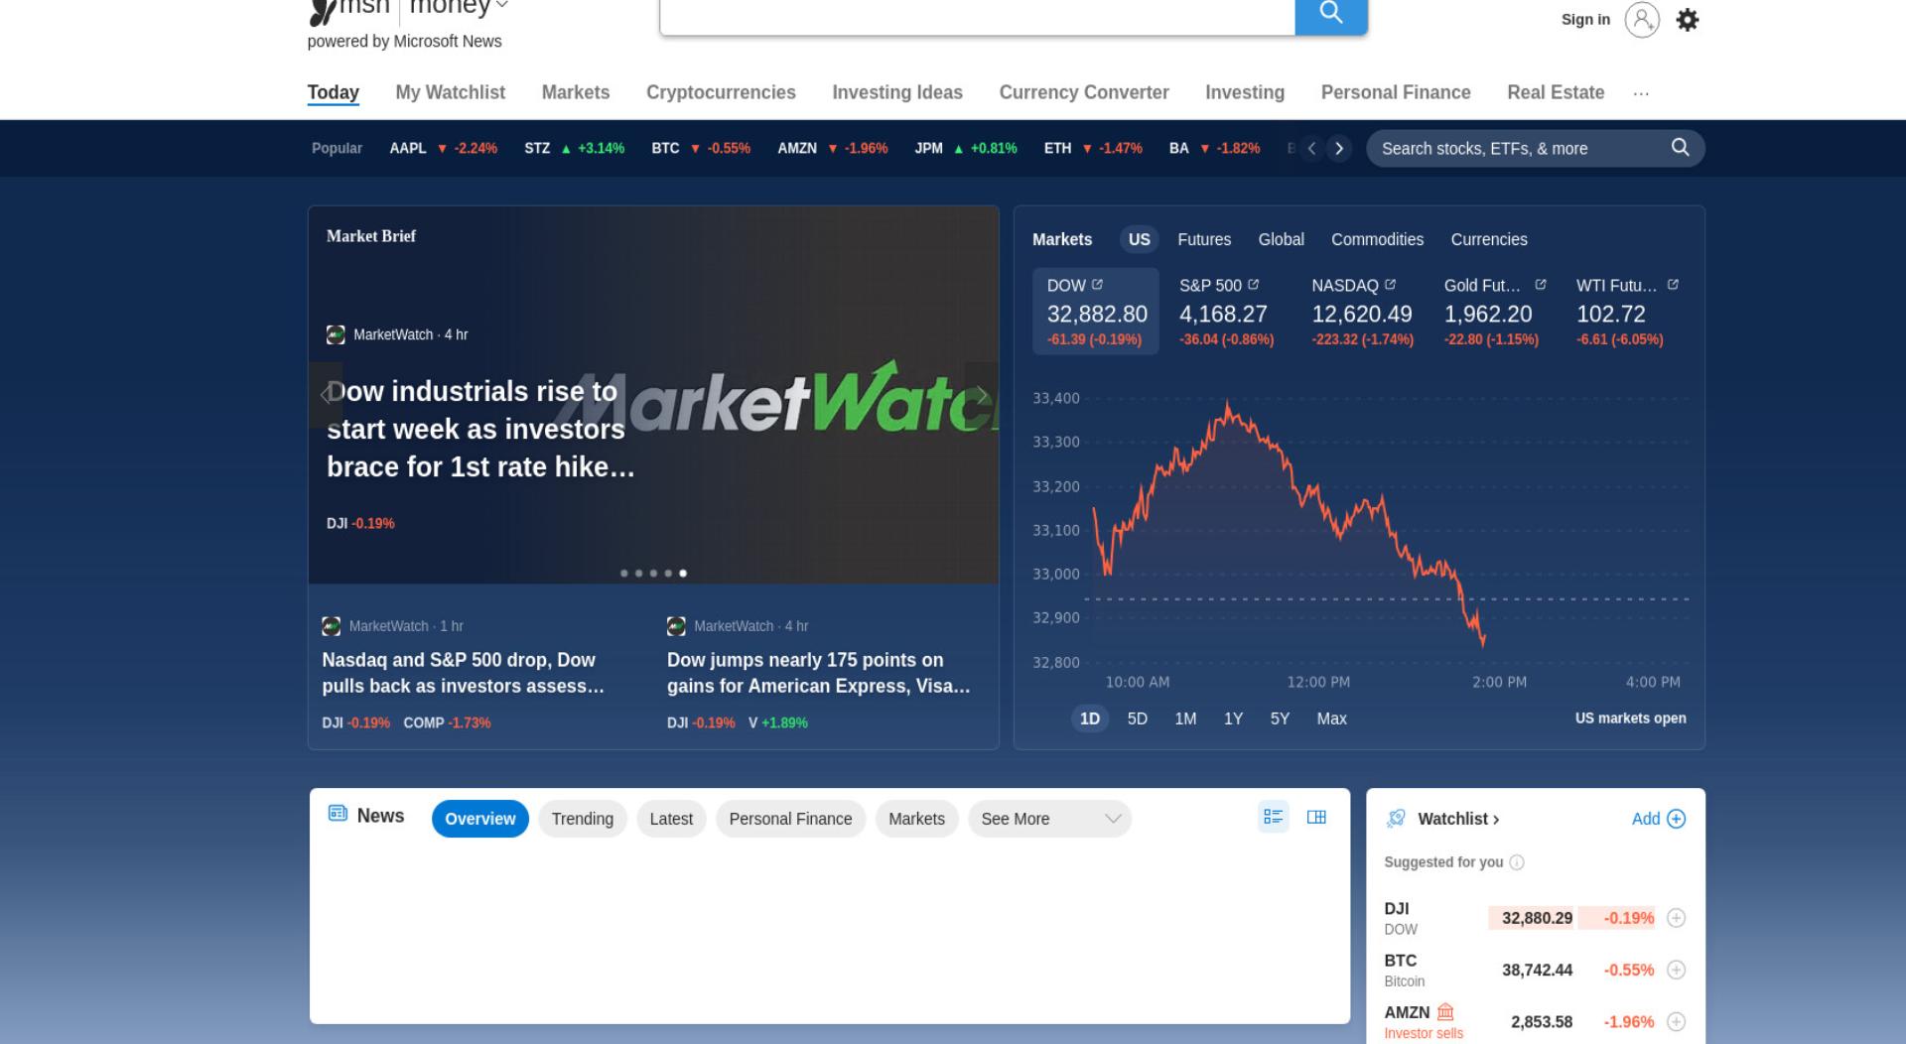Open the money section dropdown chevron
The image size is (1906, 1044).
coord(501,6)
